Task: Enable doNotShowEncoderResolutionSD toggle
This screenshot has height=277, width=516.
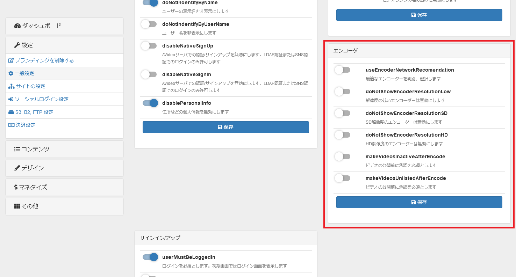Action: [x=343, y=113]
